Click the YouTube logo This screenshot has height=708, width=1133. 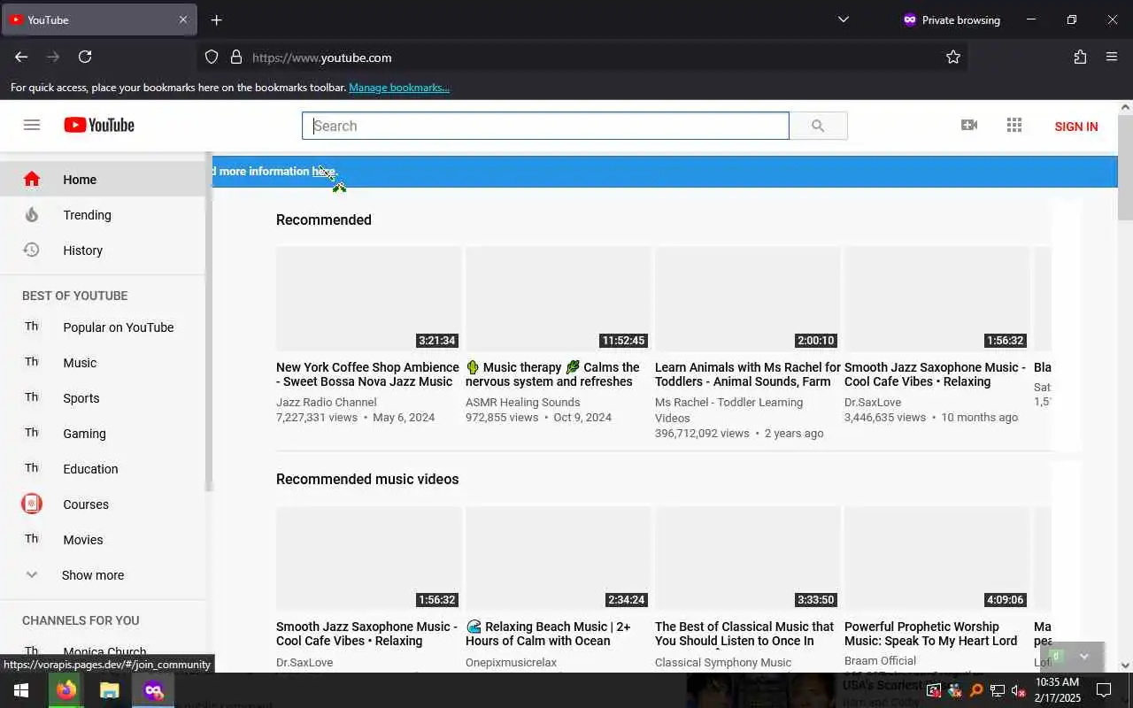click(99, 125)
